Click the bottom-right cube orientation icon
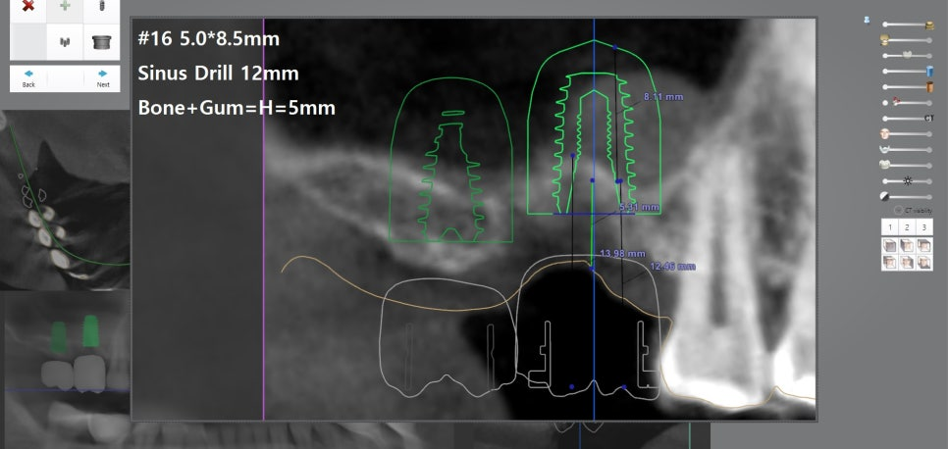Screen dimensions: 948x449 [x=923, y=262]
